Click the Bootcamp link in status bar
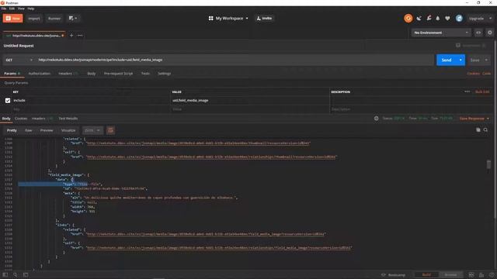The image size is (497, 279). pyautogui.click(x=394, y=275)
